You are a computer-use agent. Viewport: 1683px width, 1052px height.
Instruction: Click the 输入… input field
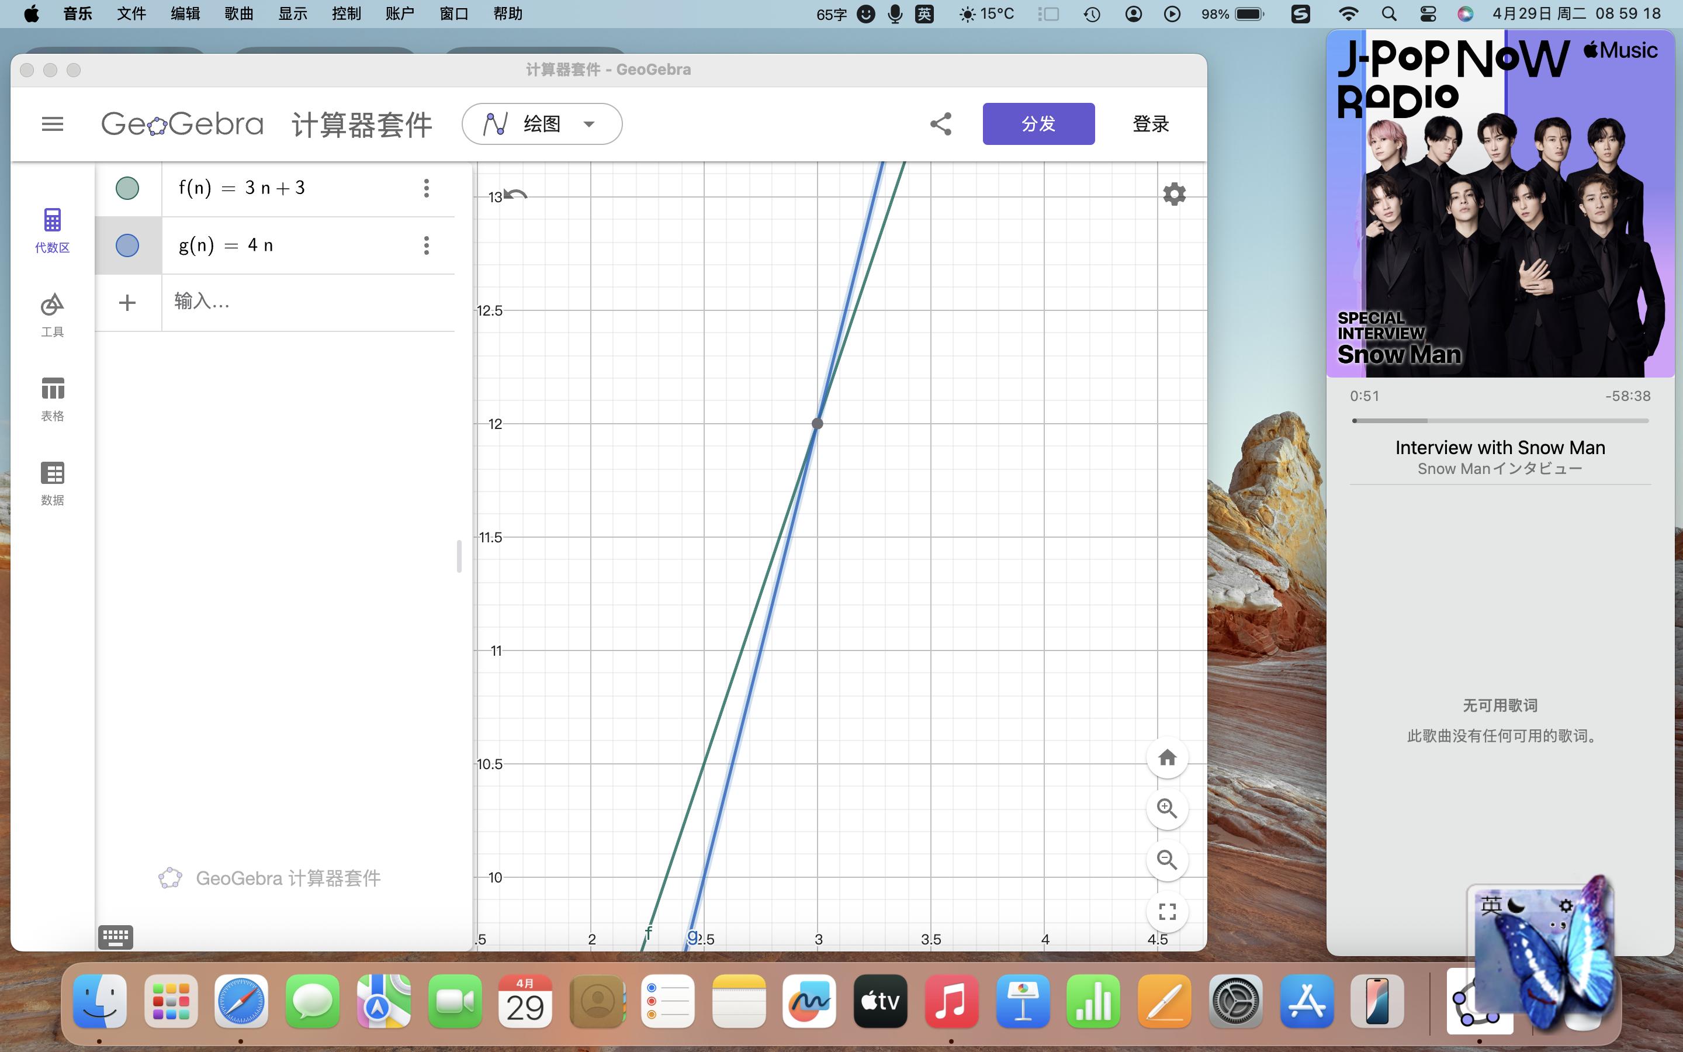(x=308, y=302)
